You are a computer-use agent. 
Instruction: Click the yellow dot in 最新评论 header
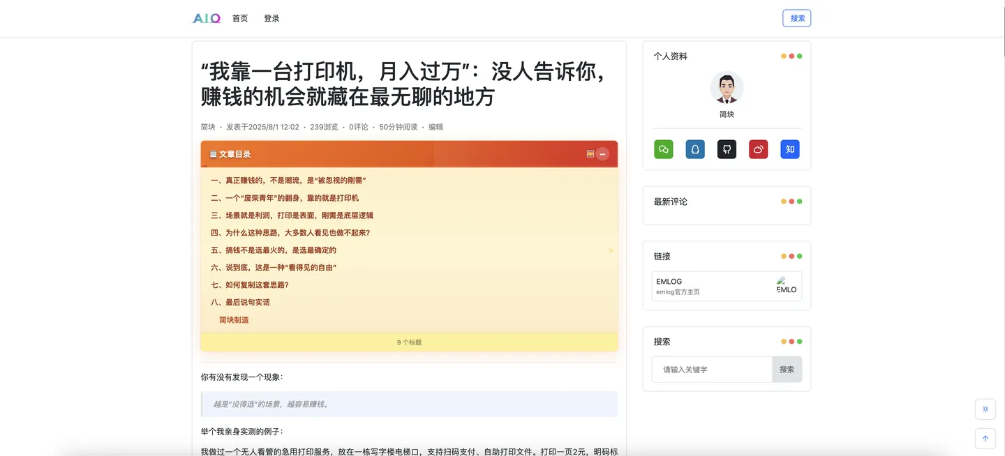coord(784,202)
